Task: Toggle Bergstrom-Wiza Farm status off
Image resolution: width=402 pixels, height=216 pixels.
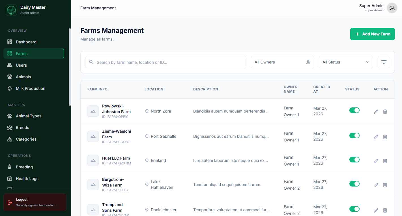Action: tap(354, 184)
